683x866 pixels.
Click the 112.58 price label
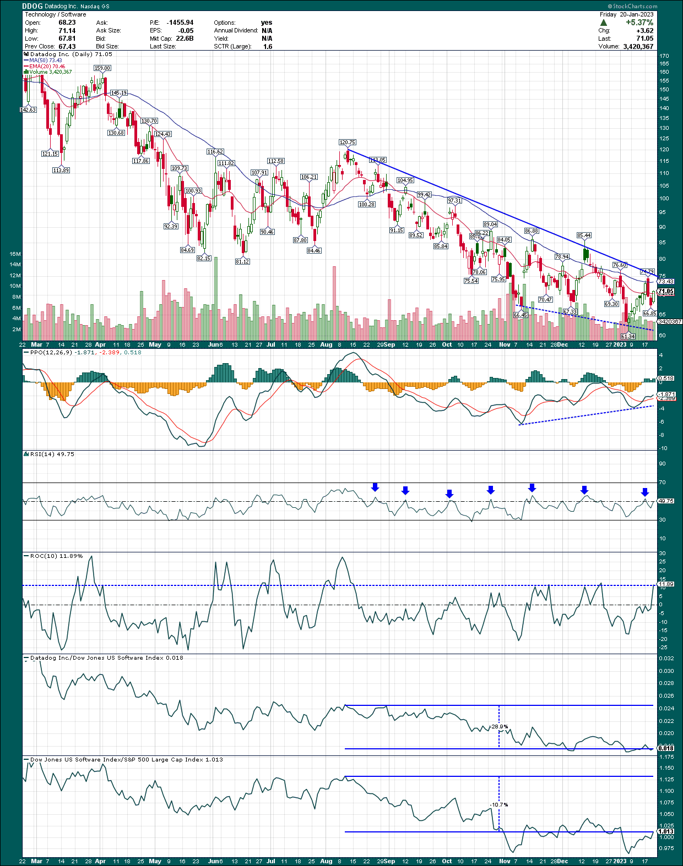[x=276, y=161]
